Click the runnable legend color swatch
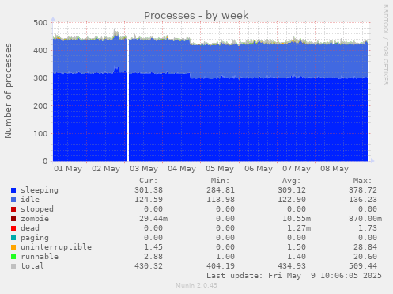393x294 pixels. 13,257
